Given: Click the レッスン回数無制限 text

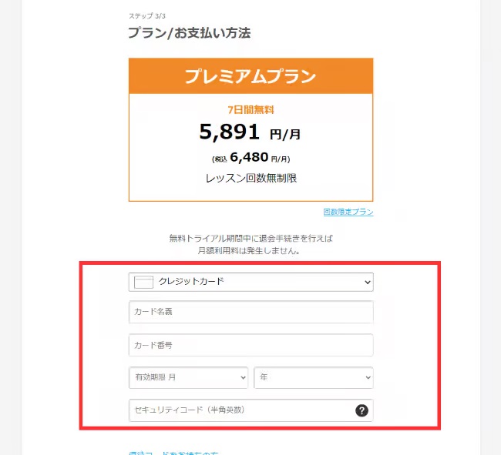Looking at the screenshot, I should click(x=250, y=178).
